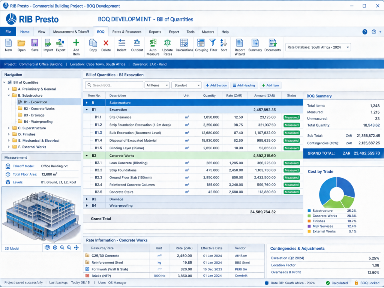Screen dimensions: 384x288
Task: Click Measured status badge for B1.3
Action: point(291,133)
